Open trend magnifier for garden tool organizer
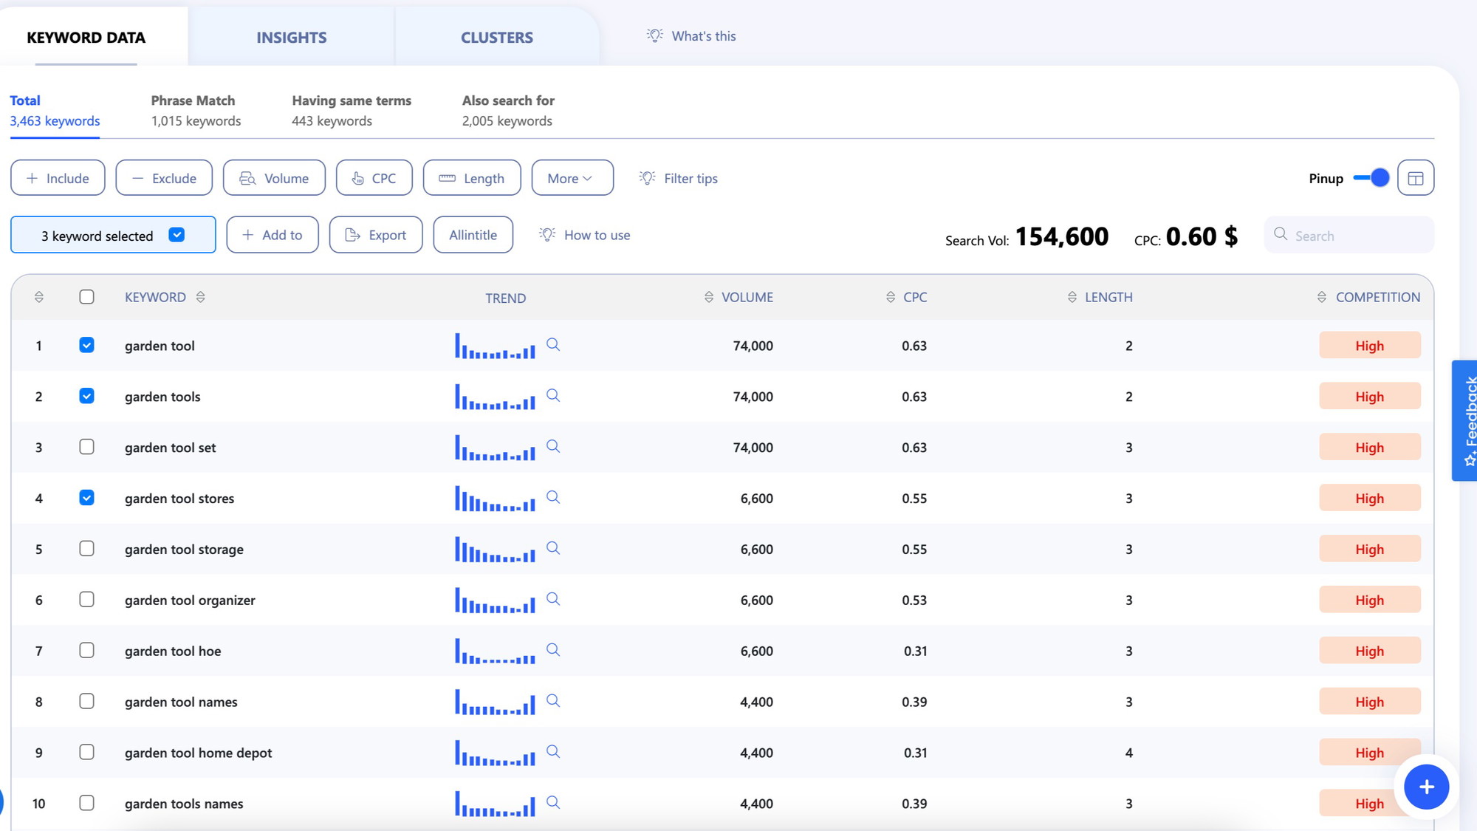The height and width of the screenshot is (831, 1477). tap(553, 599)
